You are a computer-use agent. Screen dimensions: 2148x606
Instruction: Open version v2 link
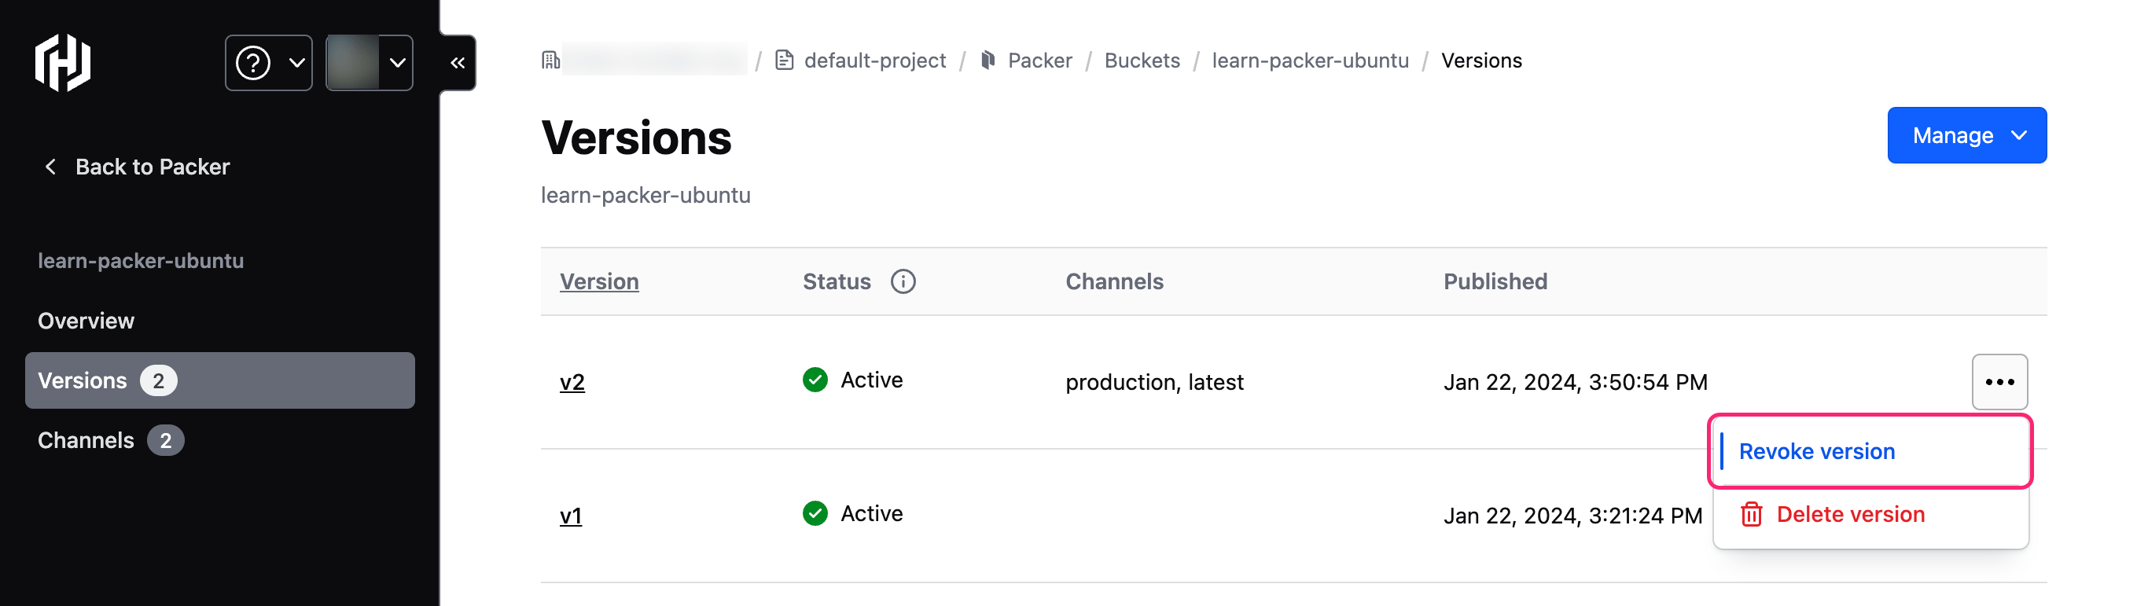[x=572, y=382]
